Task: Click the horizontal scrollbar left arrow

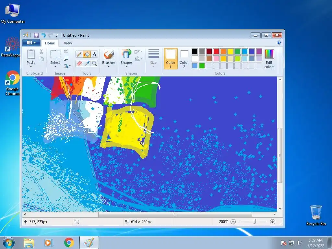Action: coord(25,215)
